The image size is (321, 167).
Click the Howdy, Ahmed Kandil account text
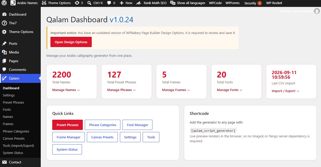coord(296,11)
